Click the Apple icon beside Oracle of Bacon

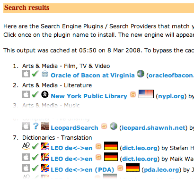[x=26, y=74]
